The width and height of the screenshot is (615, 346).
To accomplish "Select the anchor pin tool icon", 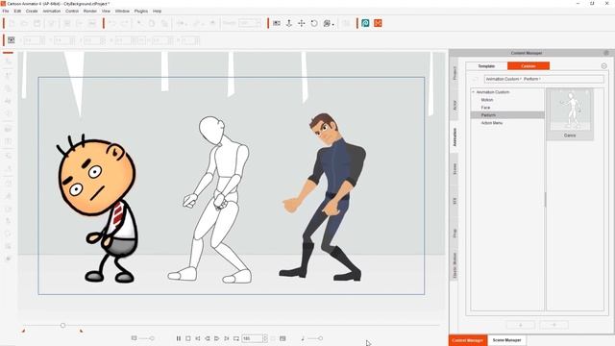I will [x=289, y=23].
